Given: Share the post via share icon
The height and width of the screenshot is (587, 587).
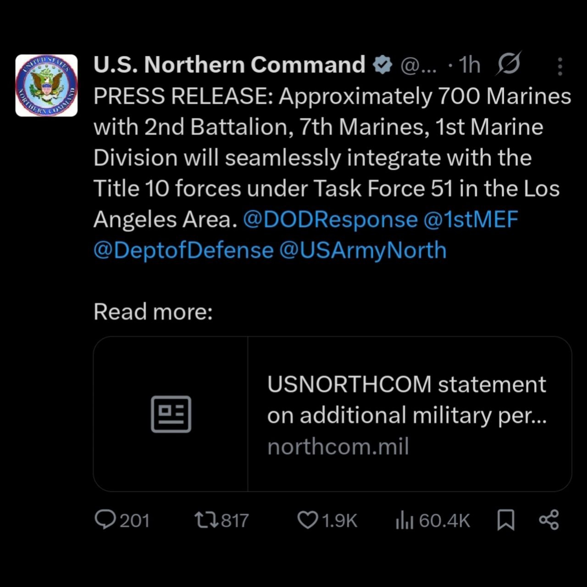Looking at the screenshot, I should (x=549, y=520).
